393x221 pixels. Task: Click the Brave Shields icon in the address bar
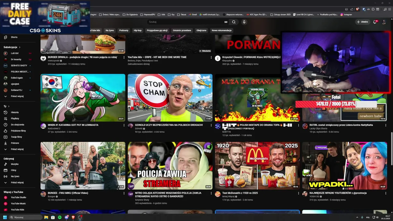pos(357,9)
